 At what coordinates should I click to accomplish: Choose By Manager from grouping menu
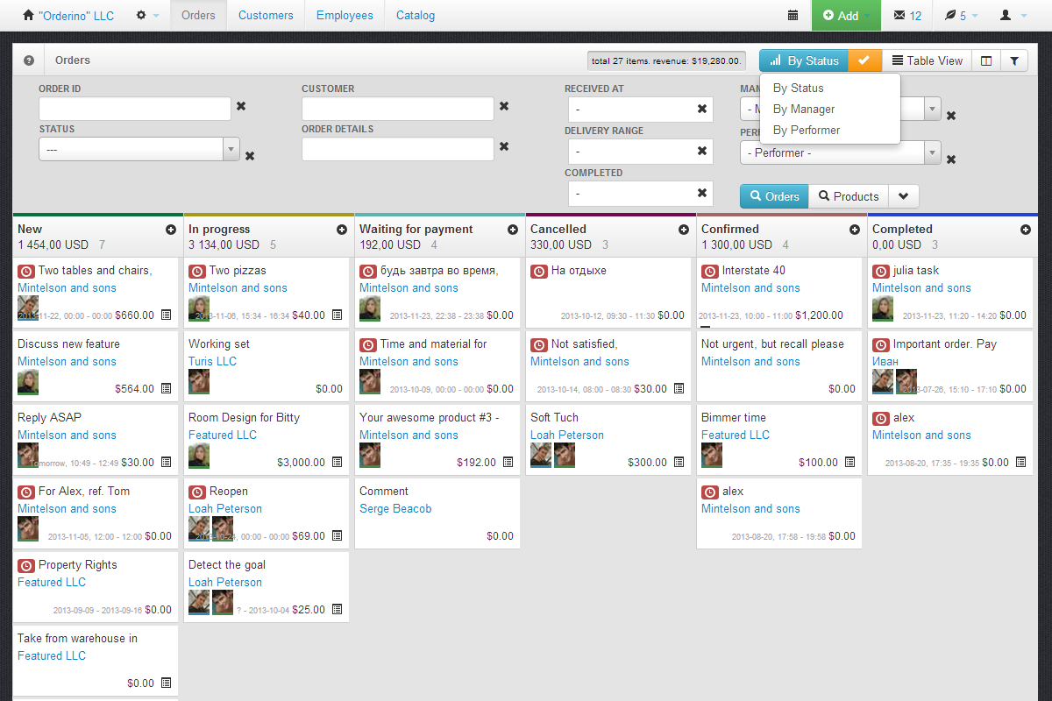[x=804, y=109]
